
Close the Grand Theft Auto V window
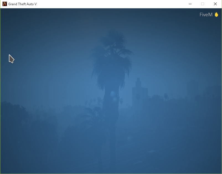point(215,4)
